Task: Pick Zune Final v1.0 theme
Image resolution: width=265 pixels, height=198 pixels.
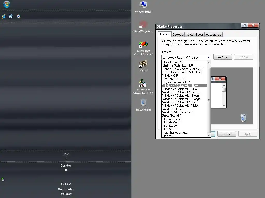Action: click(x=184, y=116)
